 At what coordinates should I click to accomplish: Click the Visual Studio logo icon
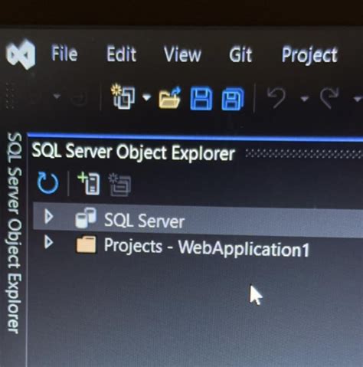click(x=21, y=54)
